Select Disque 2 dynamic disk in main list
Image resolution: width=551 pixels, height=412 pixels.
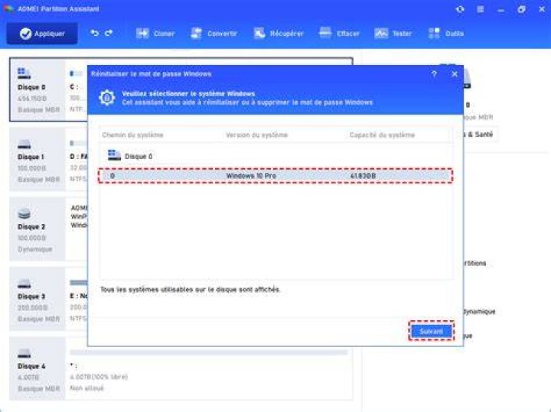click(x=38, y=229)
